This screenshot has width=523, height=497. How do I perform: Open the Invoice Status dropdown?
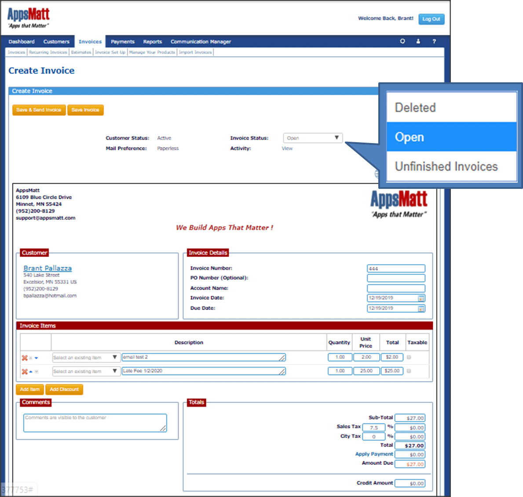313,138
